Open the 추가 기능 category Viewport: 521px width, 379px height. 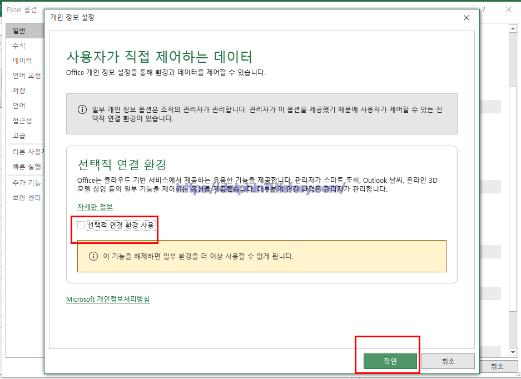[25, 183]
